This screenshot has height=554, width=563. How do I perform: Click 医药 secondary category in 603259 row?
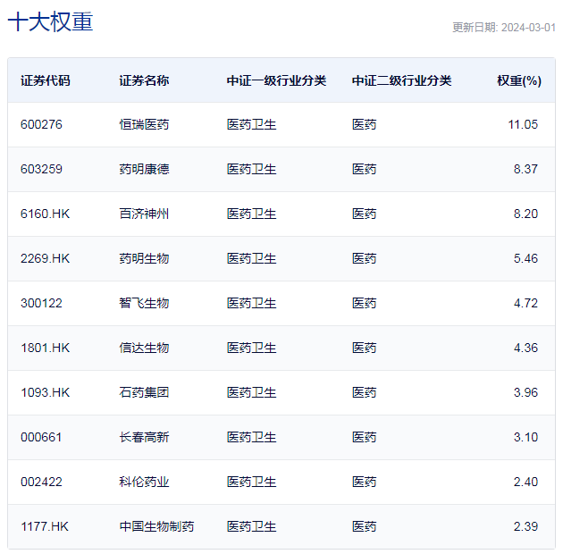364,169
